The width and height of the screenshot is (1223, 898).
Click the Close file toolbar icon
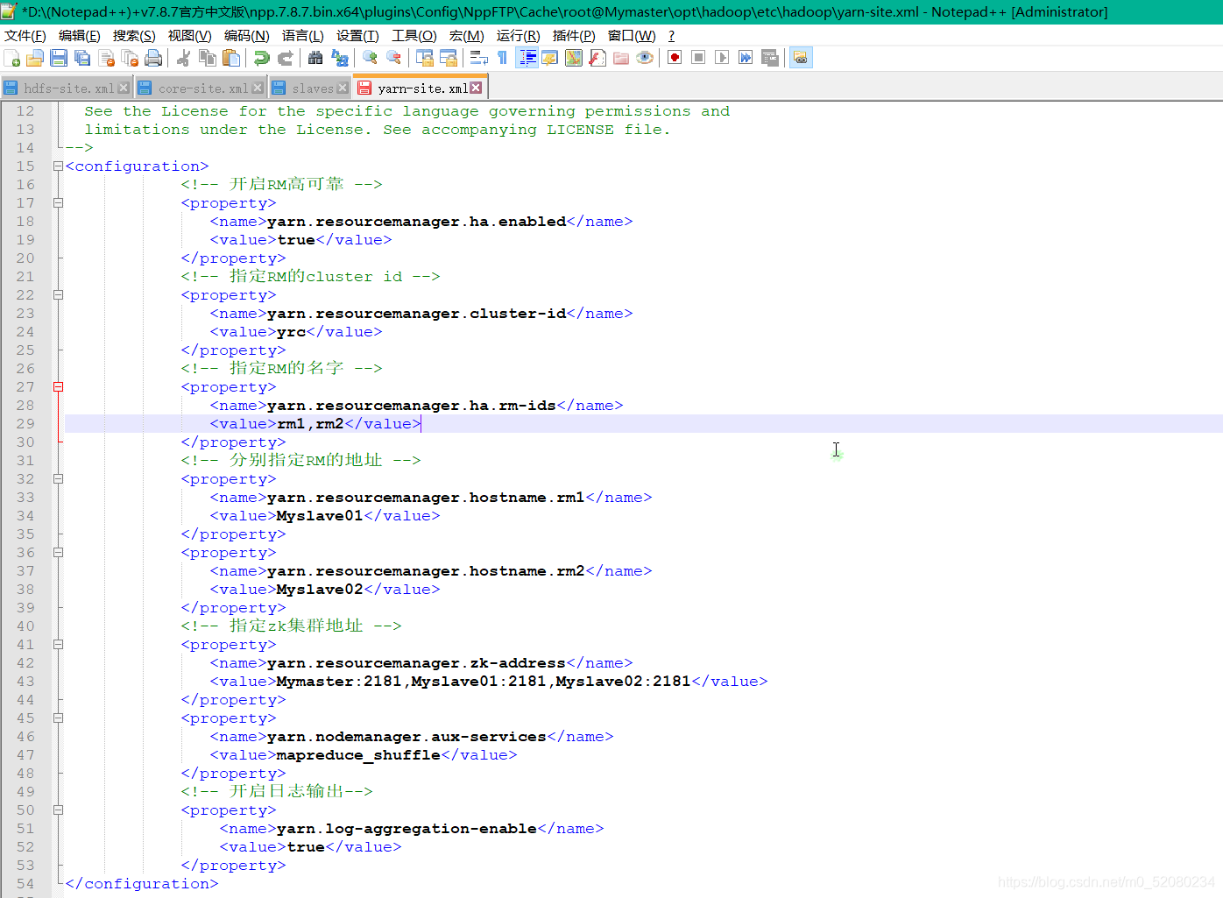pyautogui.click(x=107, y=58)
